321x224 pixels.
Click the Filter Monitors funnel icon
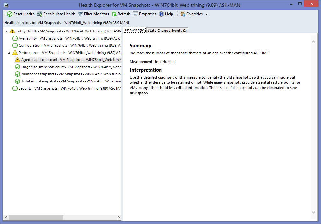pos(80,14)
